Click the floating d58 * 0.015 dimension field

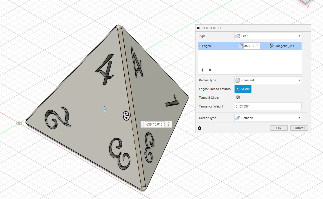coord(154,124)
